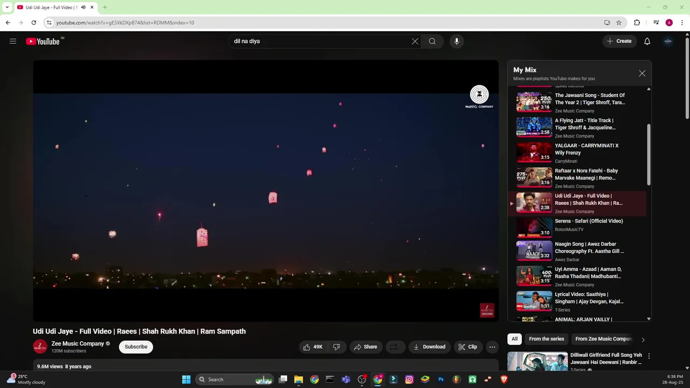Open Zee Music Company channel name link
This screenshot has width=690, height=388.
tap(78, 344)
